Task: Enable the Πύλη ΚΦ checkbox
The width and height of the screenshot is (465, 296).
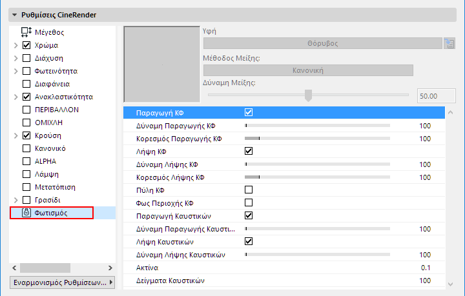Action: point(249,190)
